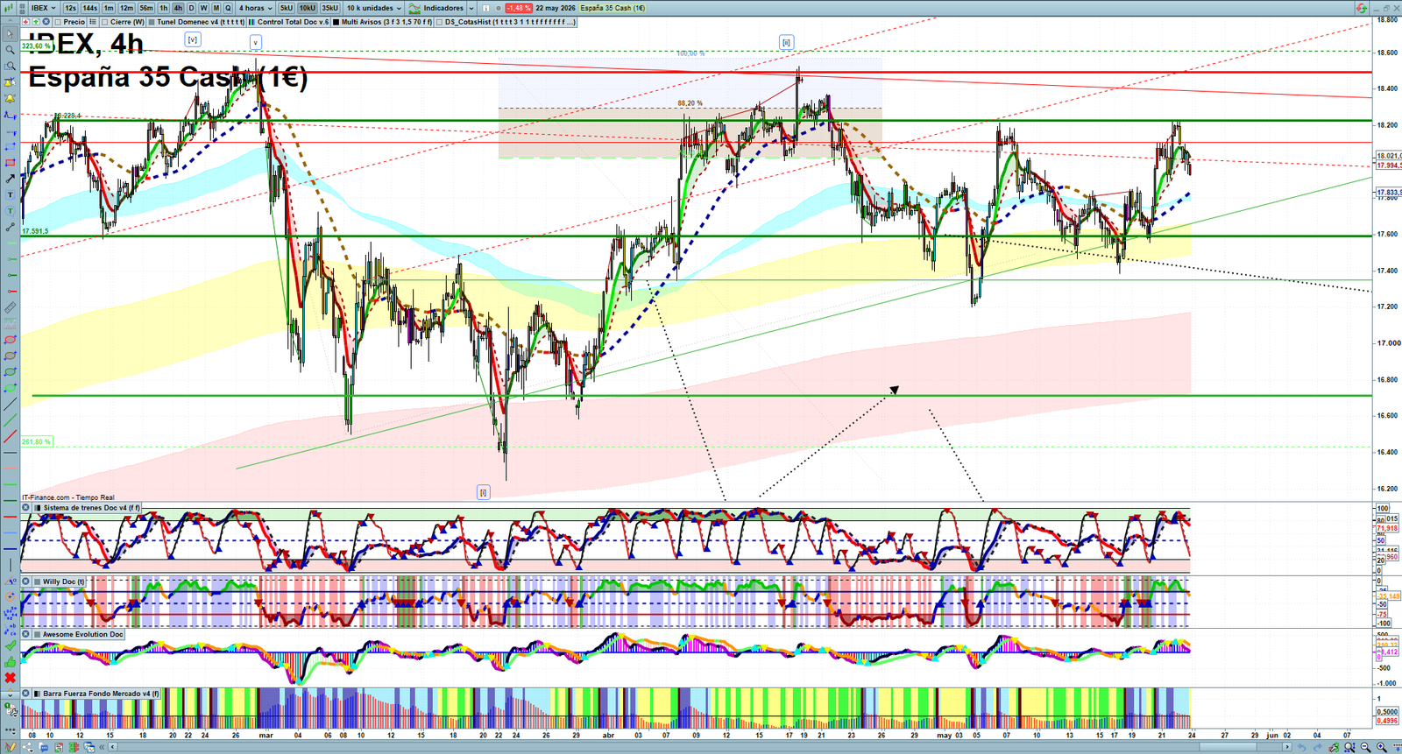Close the Awesome Evolution Doc panel
The image size is (1402, 754).
point(25,634)
